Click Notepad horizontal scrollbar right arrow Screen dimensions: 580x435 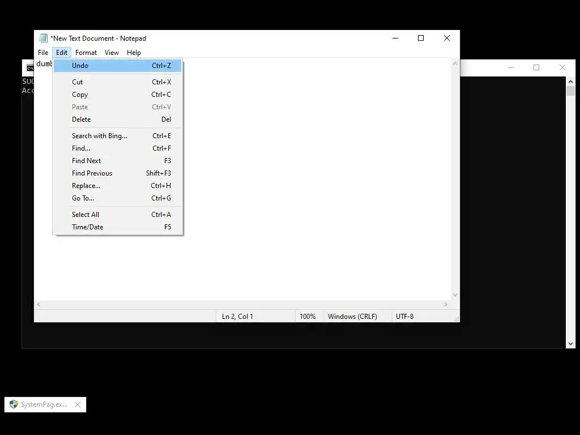coord(446,304)
